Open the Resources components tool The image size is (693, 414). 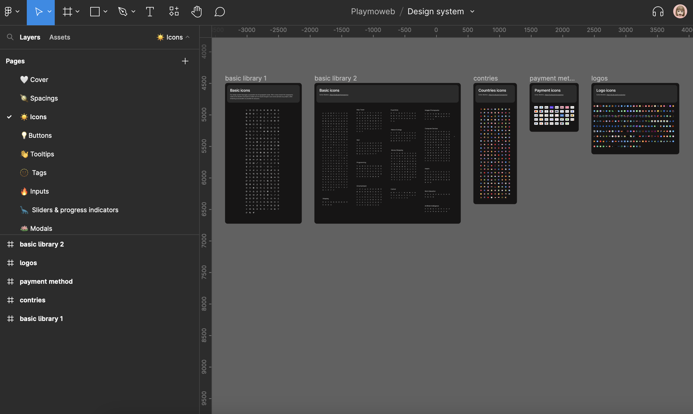coord(174,12)
